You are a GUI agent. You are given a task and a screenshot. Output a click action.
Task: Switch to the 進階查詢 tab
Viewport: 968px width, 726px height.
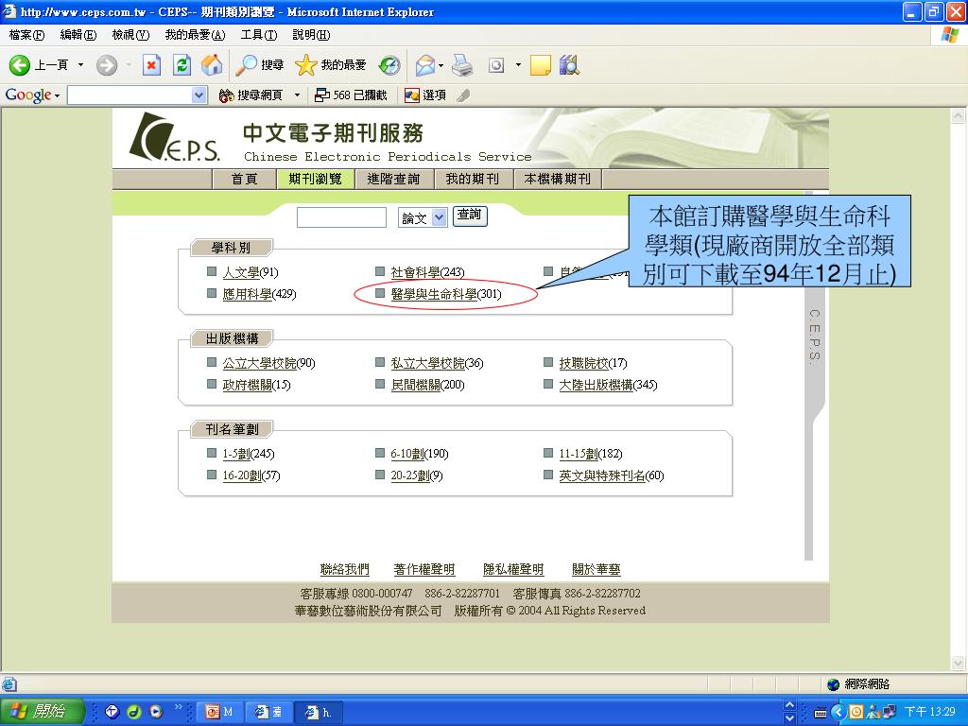pos(393,179)
